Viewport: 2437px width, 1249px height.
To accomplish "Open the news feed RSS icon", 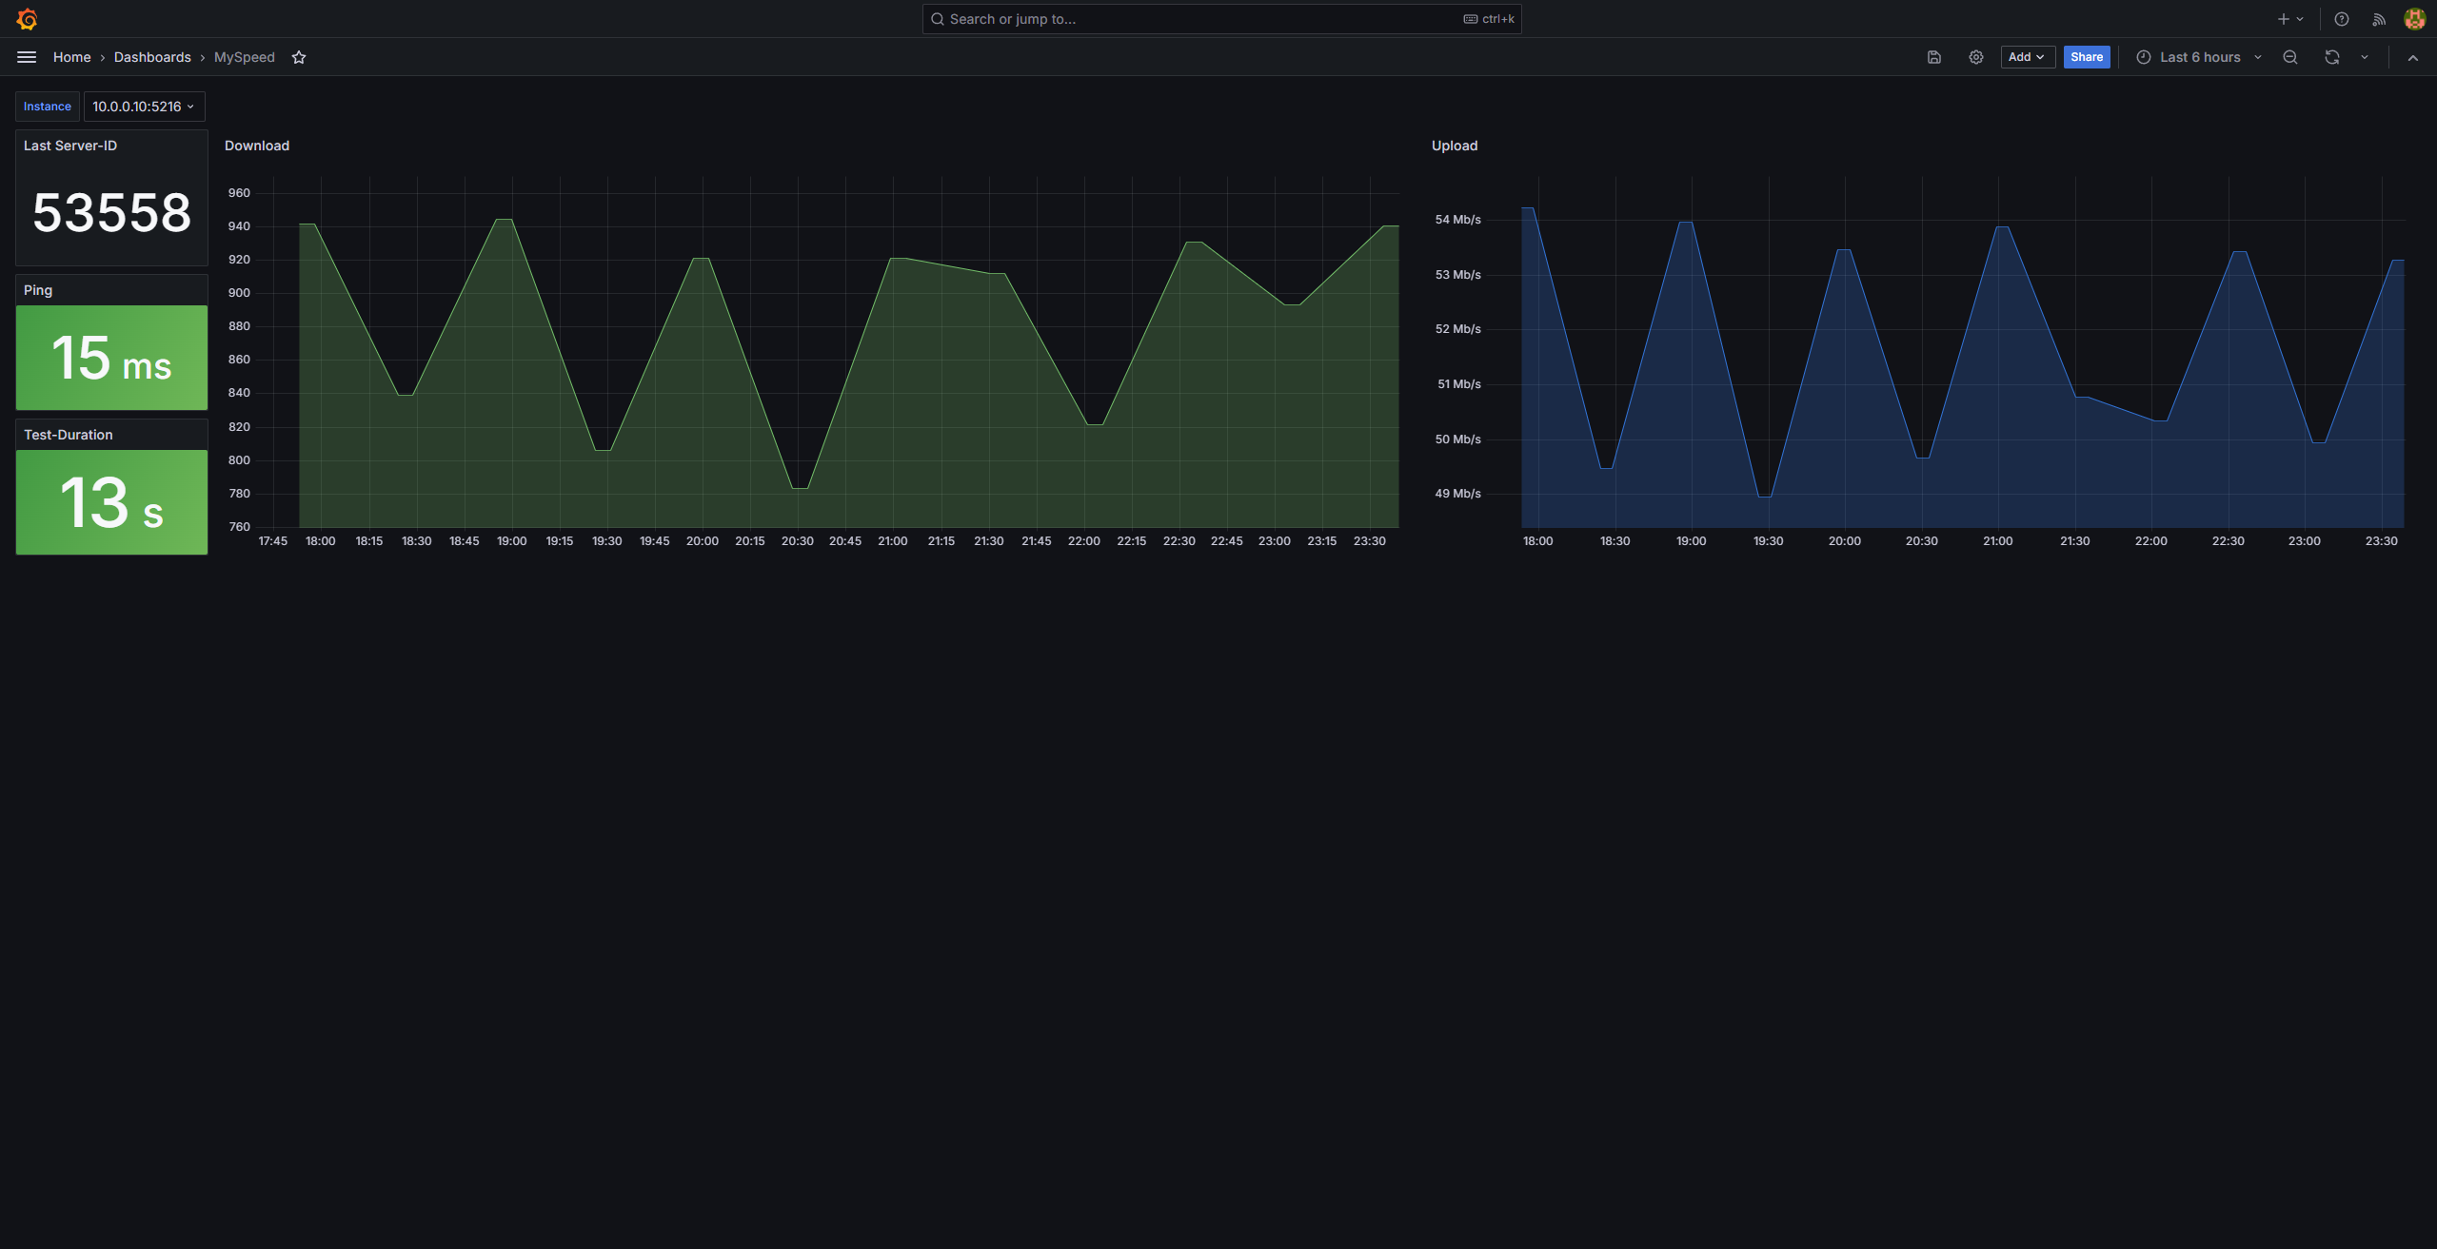I will (2379, 19).
